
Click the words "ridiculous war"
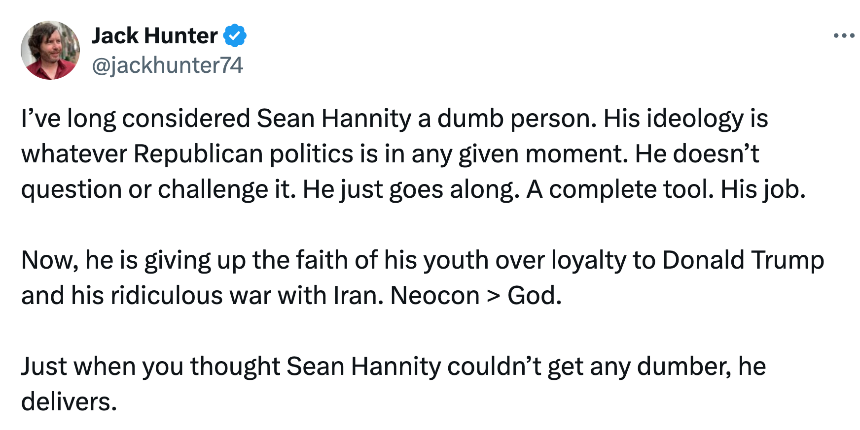click(191, 296)
